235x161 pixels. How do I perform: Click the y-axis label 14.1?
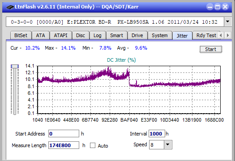pyautogui.click(x=30, y=66)
